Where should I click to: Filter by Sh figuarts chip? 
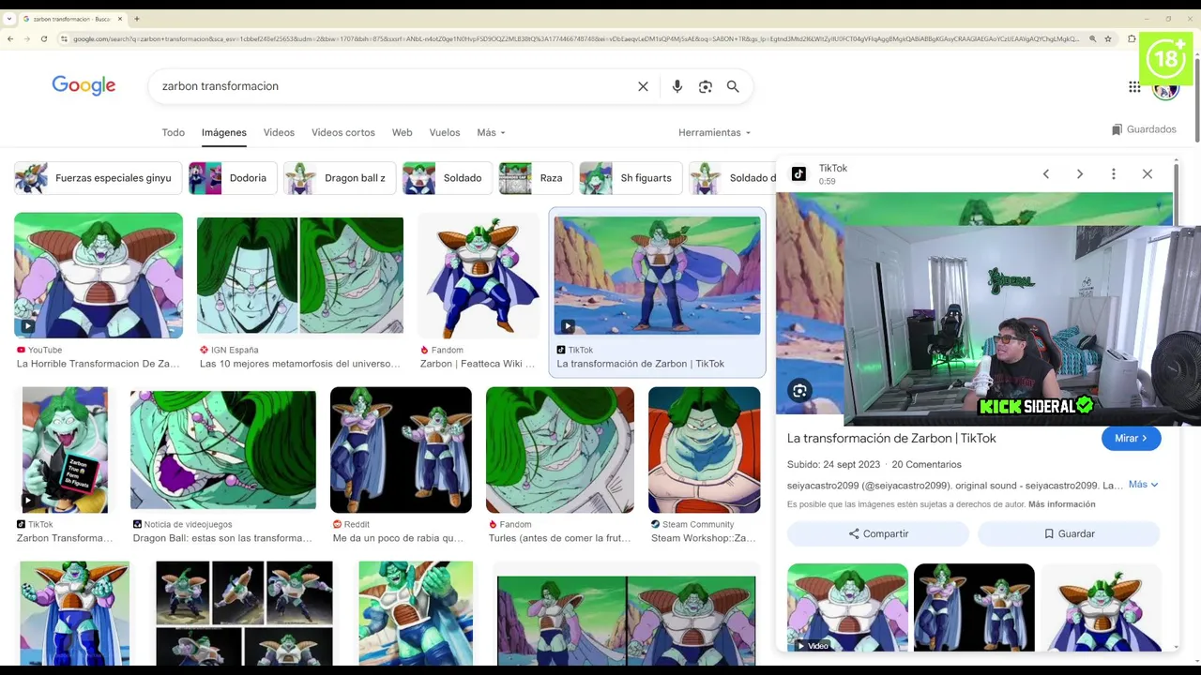631,178
